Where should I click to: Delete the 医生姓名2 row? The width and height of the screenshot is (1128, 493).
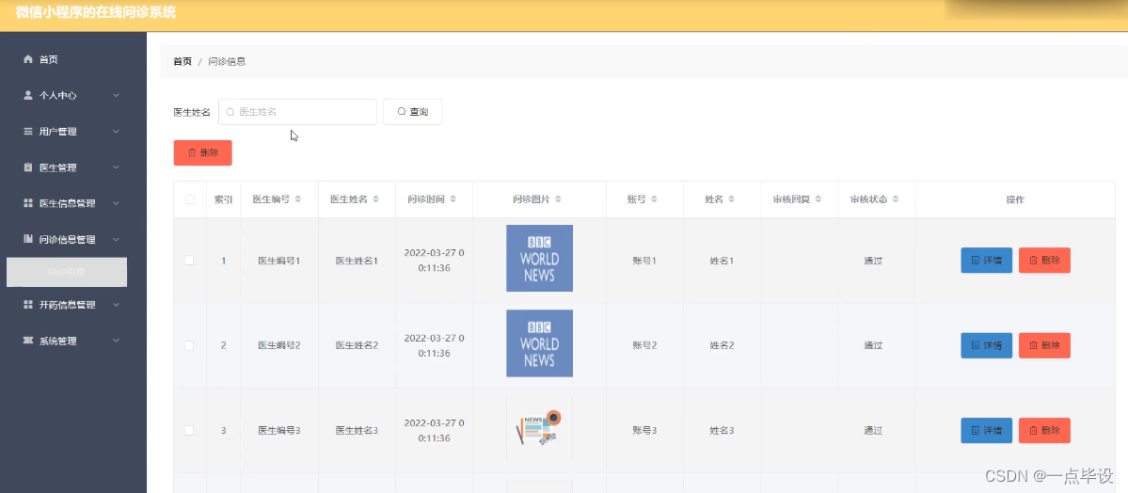[x=1044, y=345]
